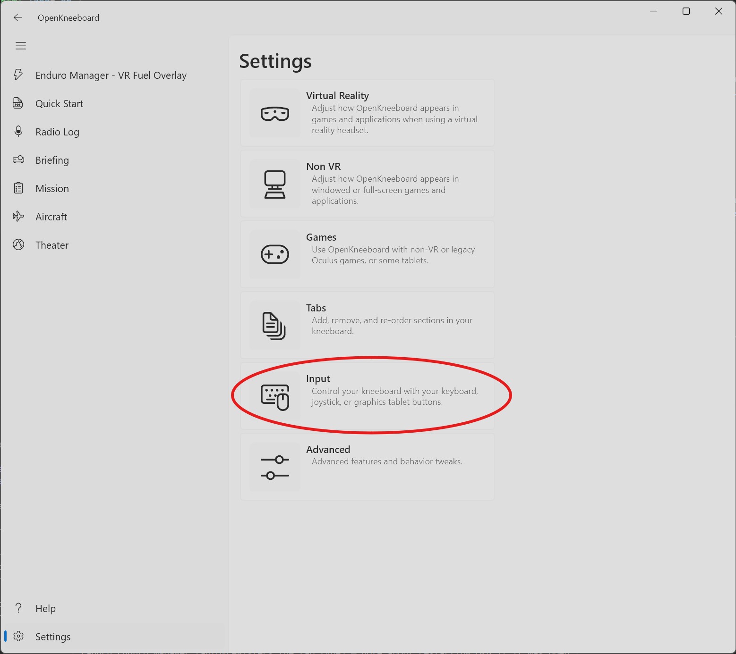Click the Settings page heading
Screen dimensions: 736x654
tap(275, 61)
